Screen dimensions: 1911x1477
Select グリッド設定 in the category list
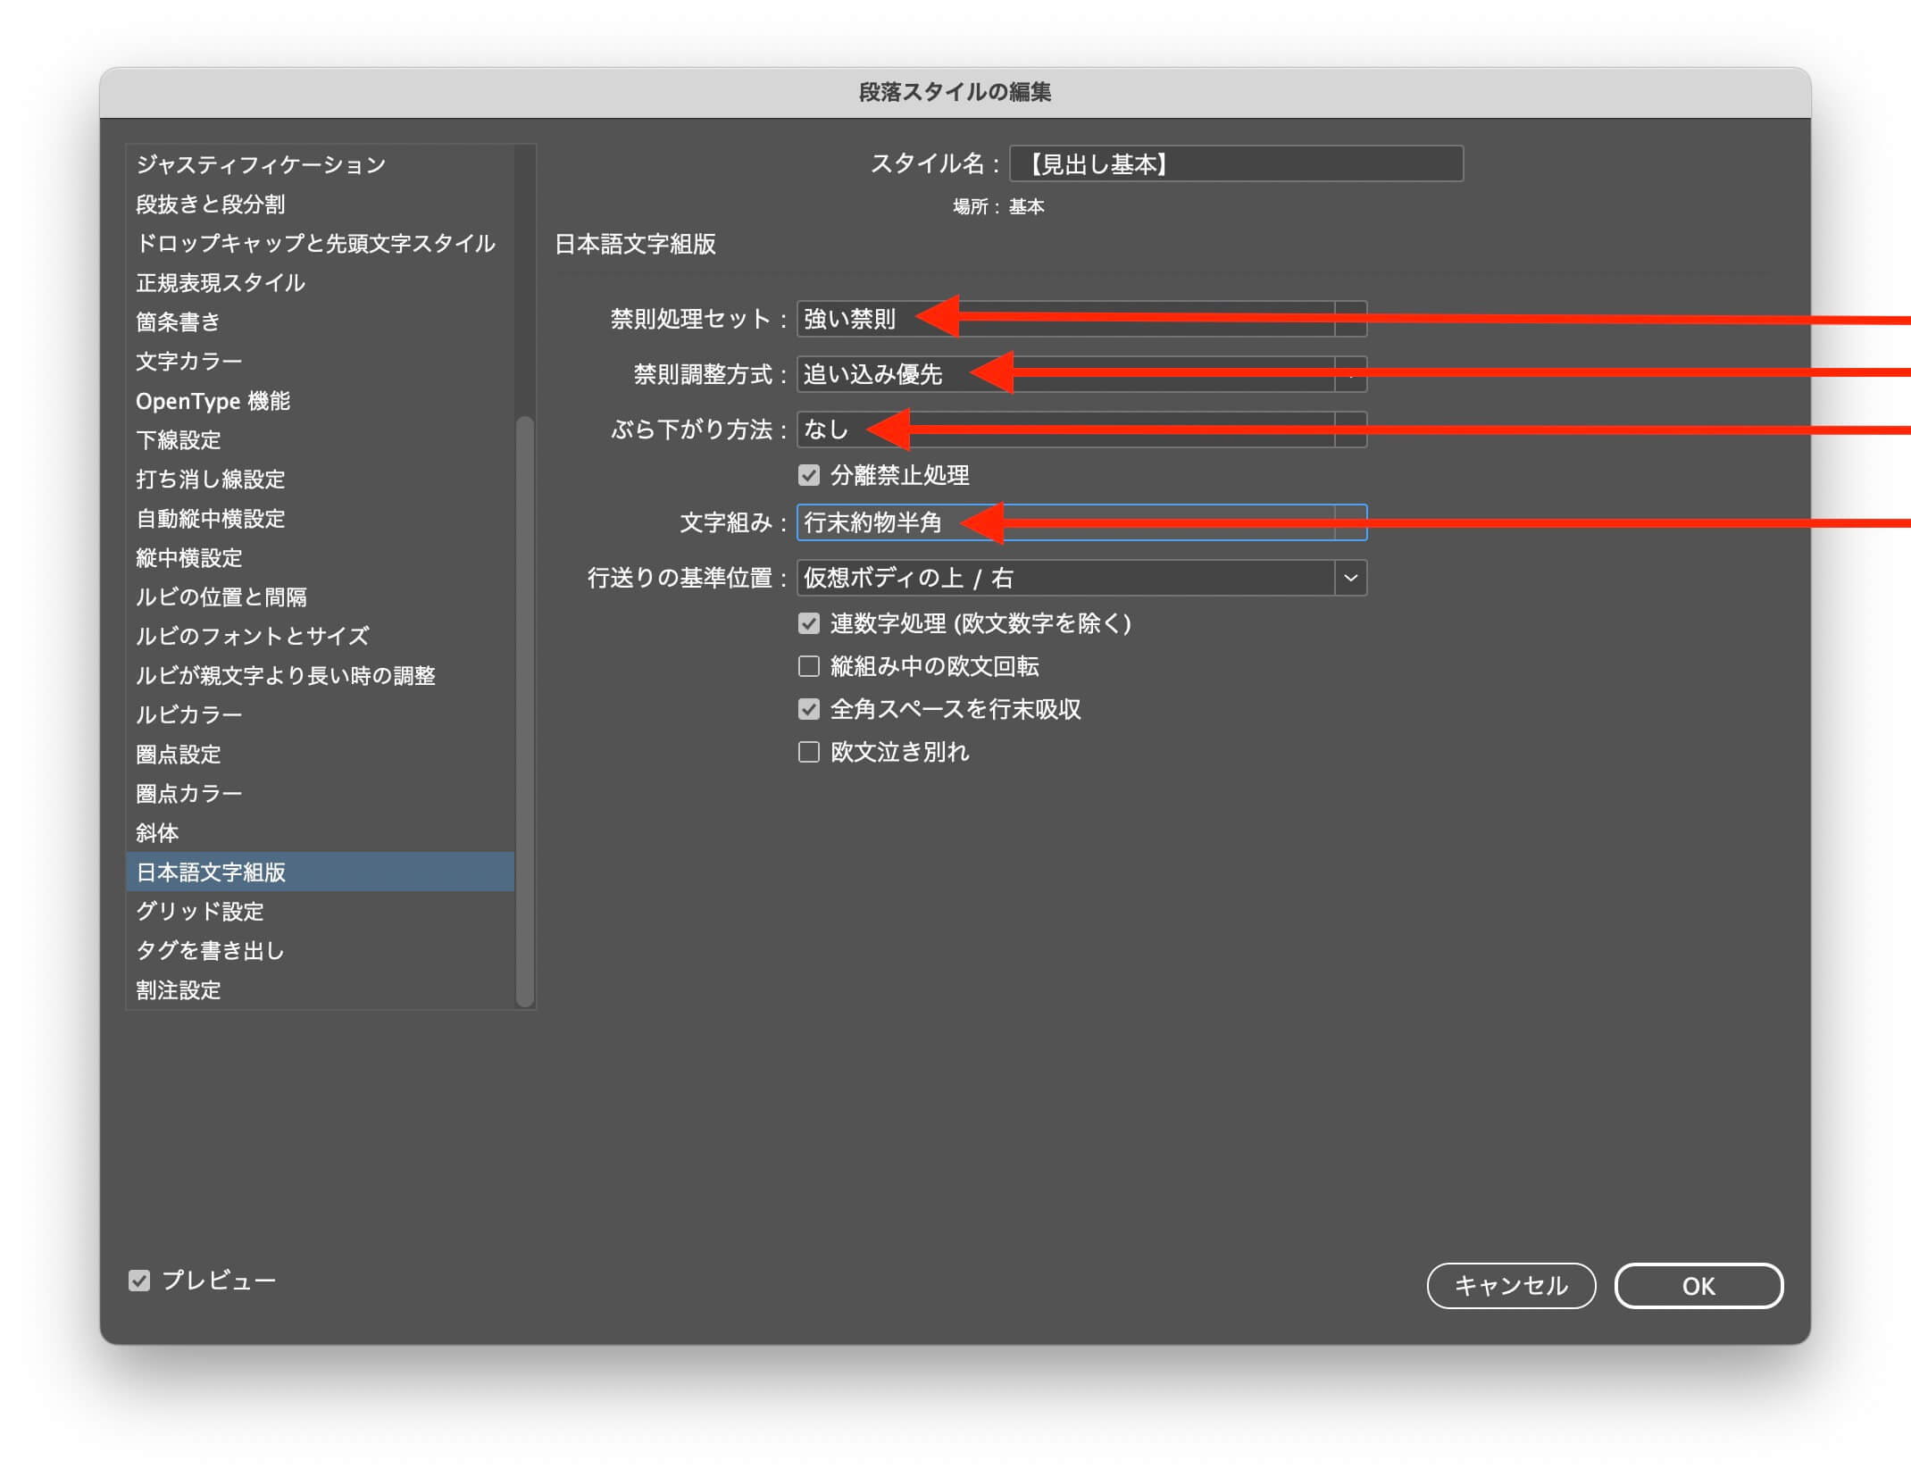point(200,911)
